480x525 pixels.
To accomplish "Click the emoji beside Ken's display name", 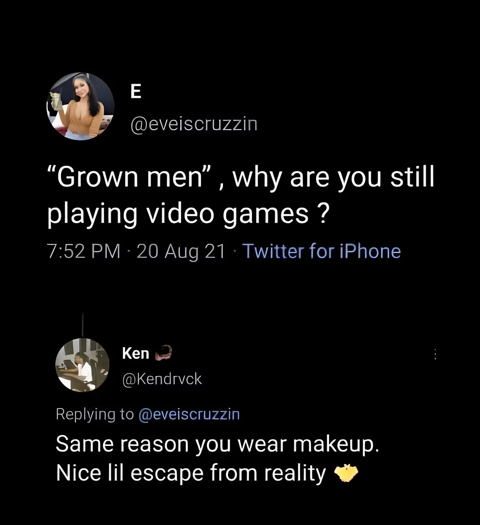I will pyautogui.click(x=163, y=353).
